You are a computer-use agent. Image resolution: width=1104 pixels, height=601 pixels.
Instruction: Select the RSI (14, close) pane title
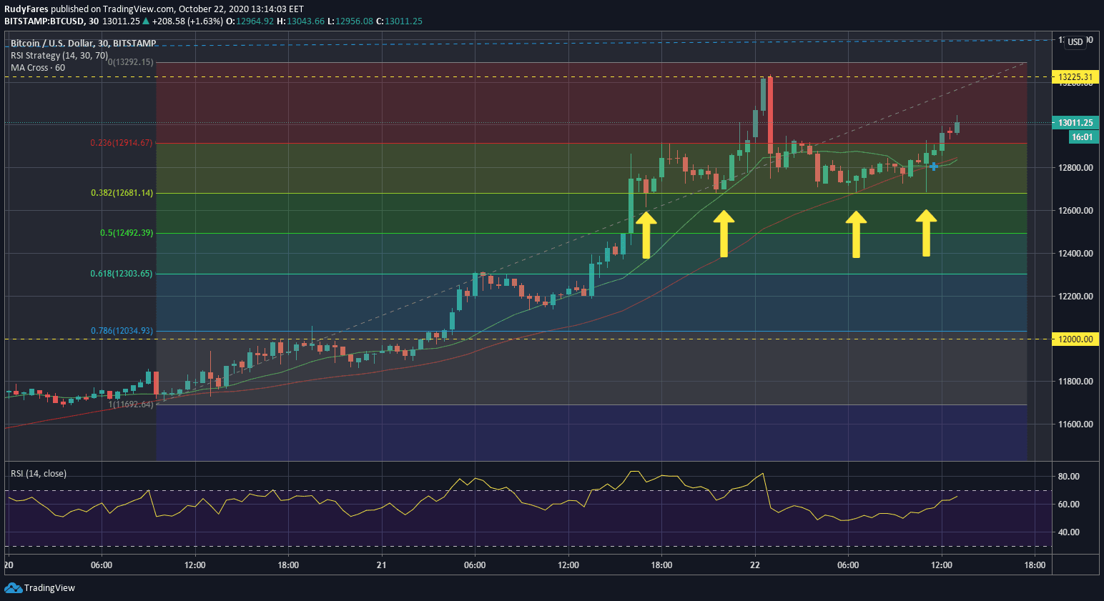point(39,474)
